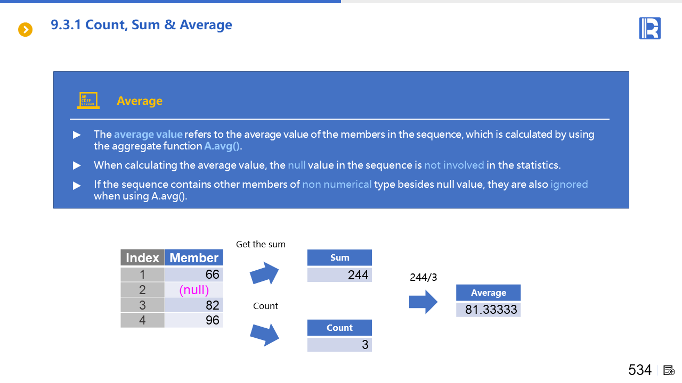The image size is (682, 383).
Task: Click the highlighted 'average value' phrase
Action: pos(148,134)
